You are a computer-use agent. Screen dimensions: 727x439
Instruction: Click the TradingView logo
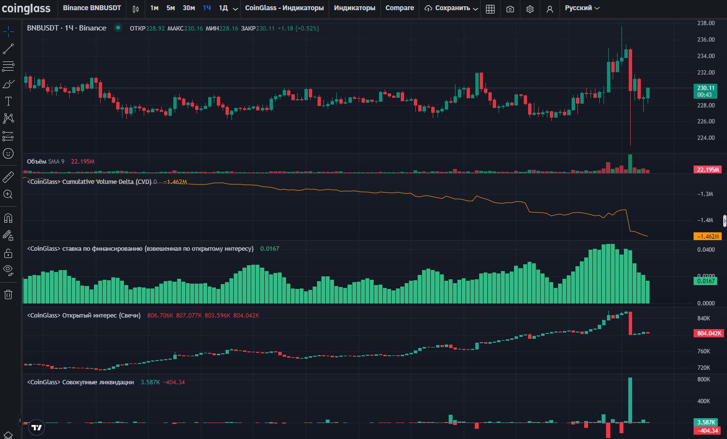[x=37, y=427]
